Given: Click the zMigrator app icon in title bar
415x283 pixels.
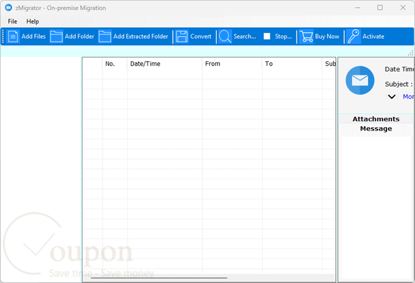Looking at the screenshot, I should tap(9, 8).
